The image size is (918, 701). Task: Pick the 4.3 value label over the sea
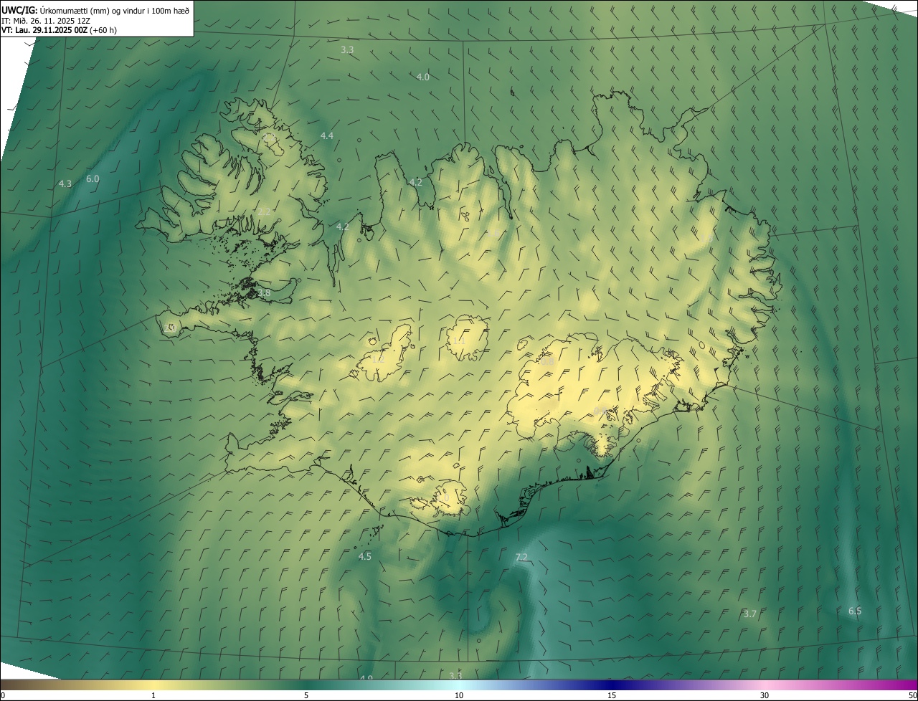point(65,183)
